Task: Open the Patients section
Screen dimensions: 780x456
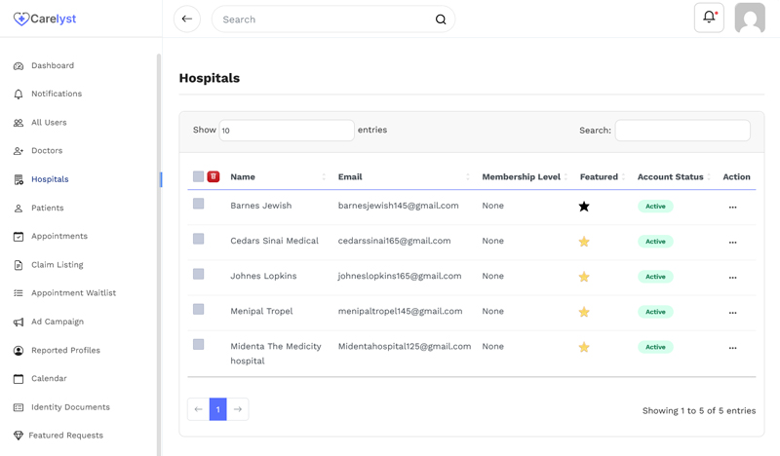Action: click(47, 208)
